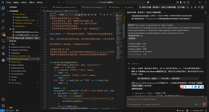Open the Explorer more actions ellipsis
209x112 pixels.
(37, 7)
